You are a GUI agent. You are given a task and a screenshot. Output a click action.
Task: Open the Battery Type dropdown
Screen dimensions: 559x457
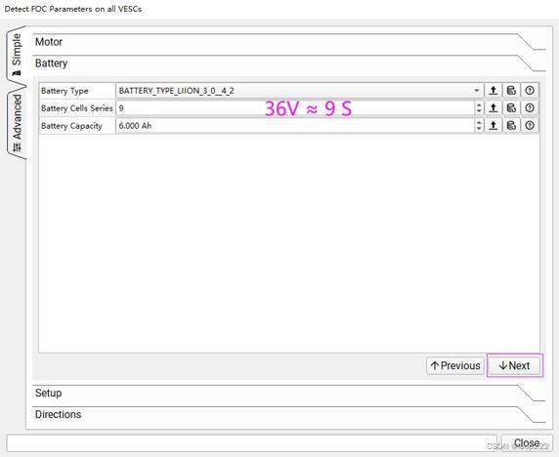(299, 91)
